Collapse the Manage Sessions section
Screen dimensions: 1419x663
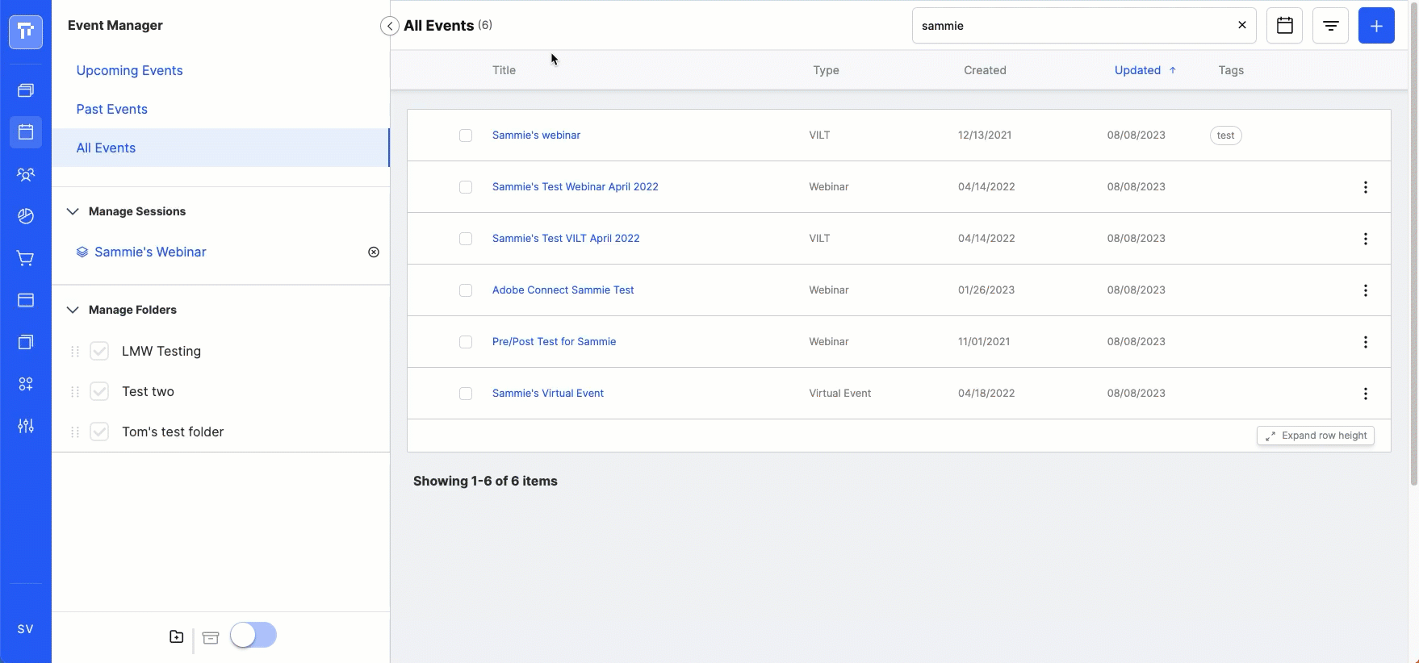[x=73, y=211]
